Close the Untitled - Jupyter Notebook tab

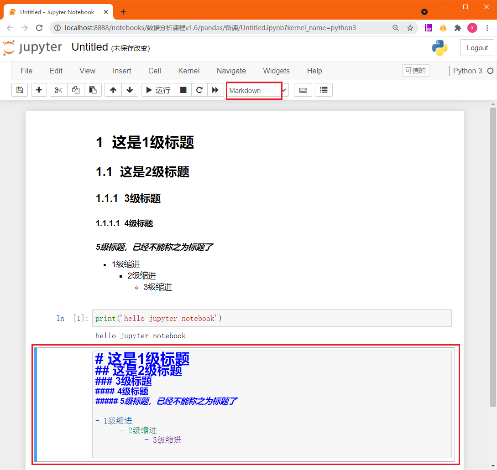(106, 12)
